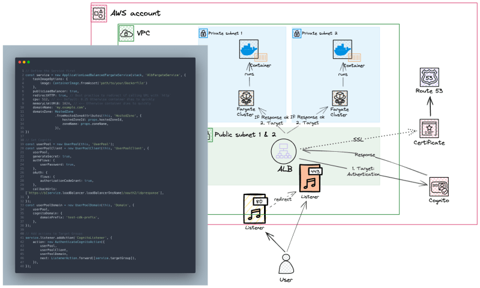Click the 'SSL' label on the dotted line

click(x=358, y=140)
